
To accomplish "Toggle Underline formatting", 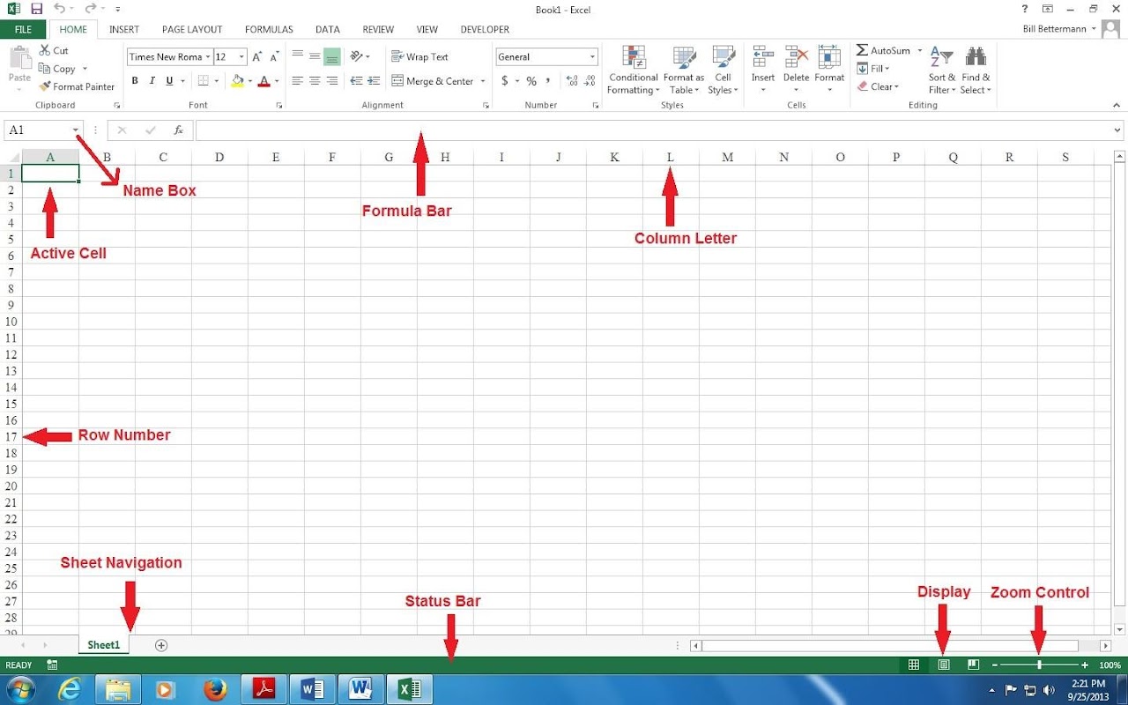I will (x=170, y=81).
